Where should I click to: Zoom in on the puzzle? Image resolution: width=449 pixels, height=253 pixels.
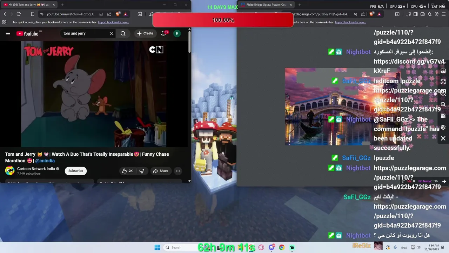[443, 93]
